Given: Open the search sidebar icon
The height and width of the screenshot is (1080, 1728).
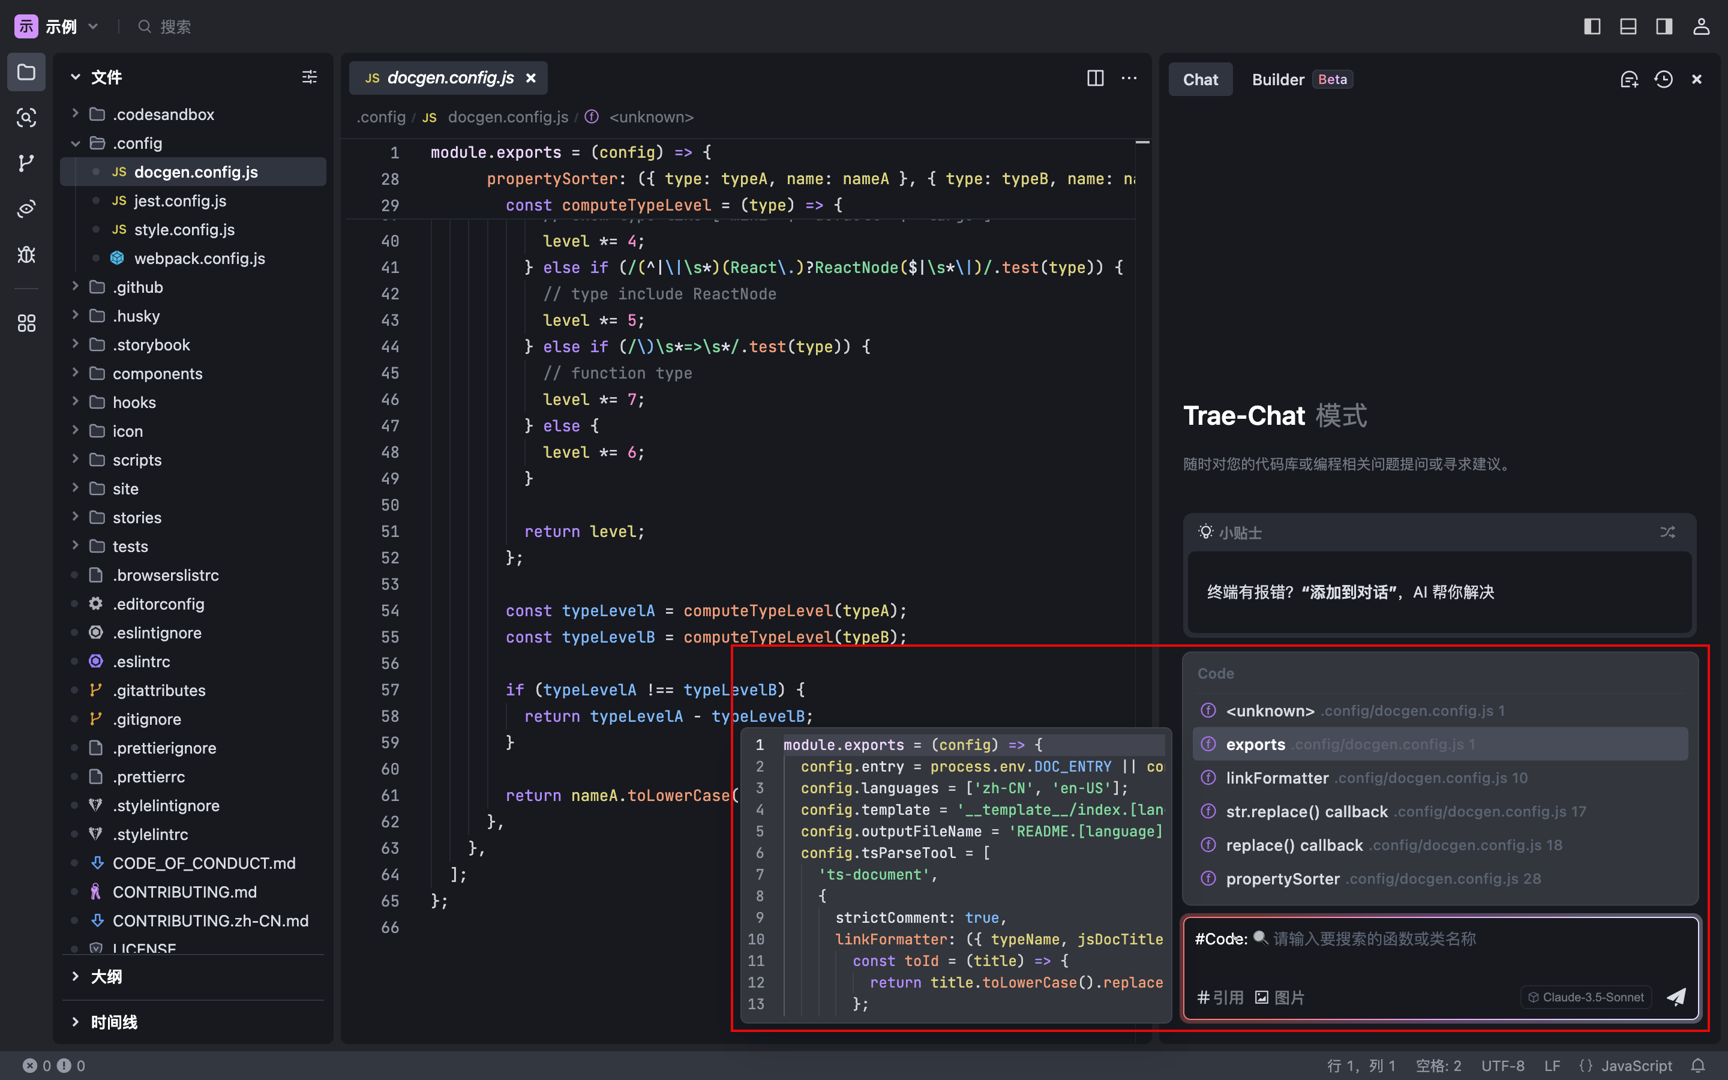Looking at the screenshot, I should click(x=26, y=118).
